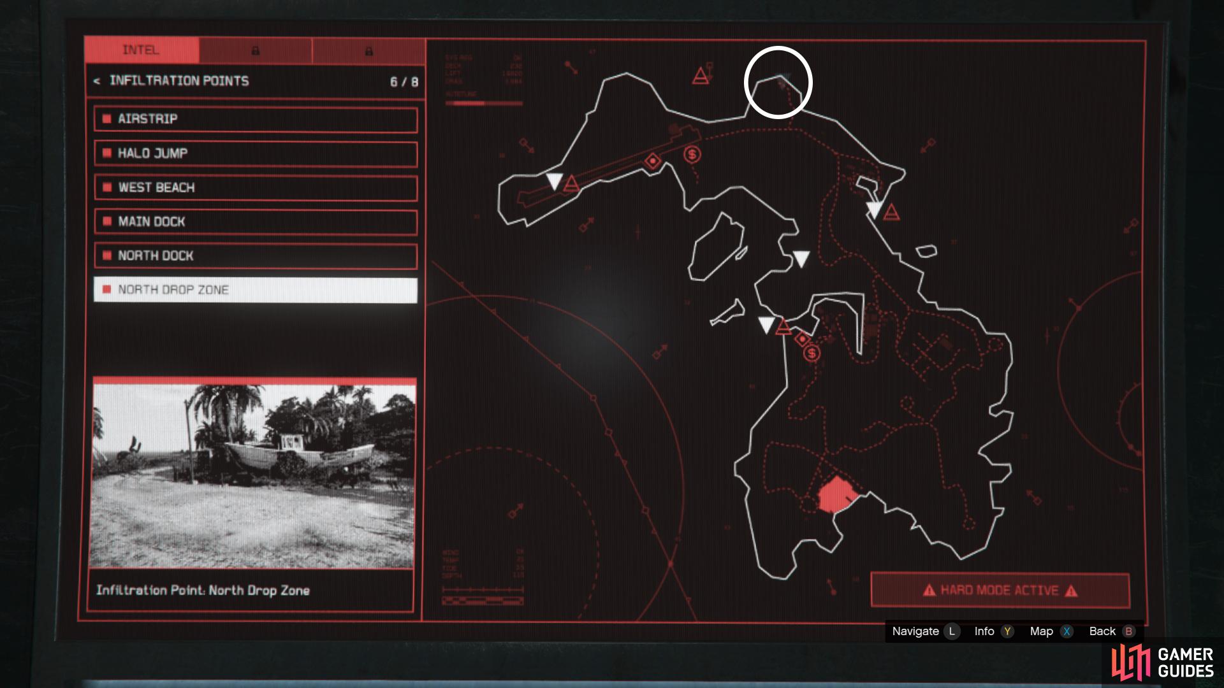This screenshot has height=688, width=1224.
Task: Click the red square bullet next to HALO JUMP
Action: tap(106, 154)
